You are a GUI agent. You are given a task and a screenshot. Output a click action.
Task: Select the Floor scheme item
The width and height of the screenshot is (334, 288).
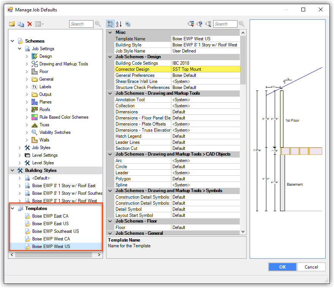point(44,72)
